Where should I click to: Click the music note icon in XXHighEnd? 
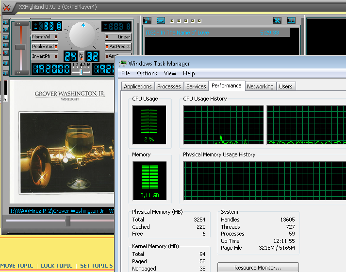[147, 20]
